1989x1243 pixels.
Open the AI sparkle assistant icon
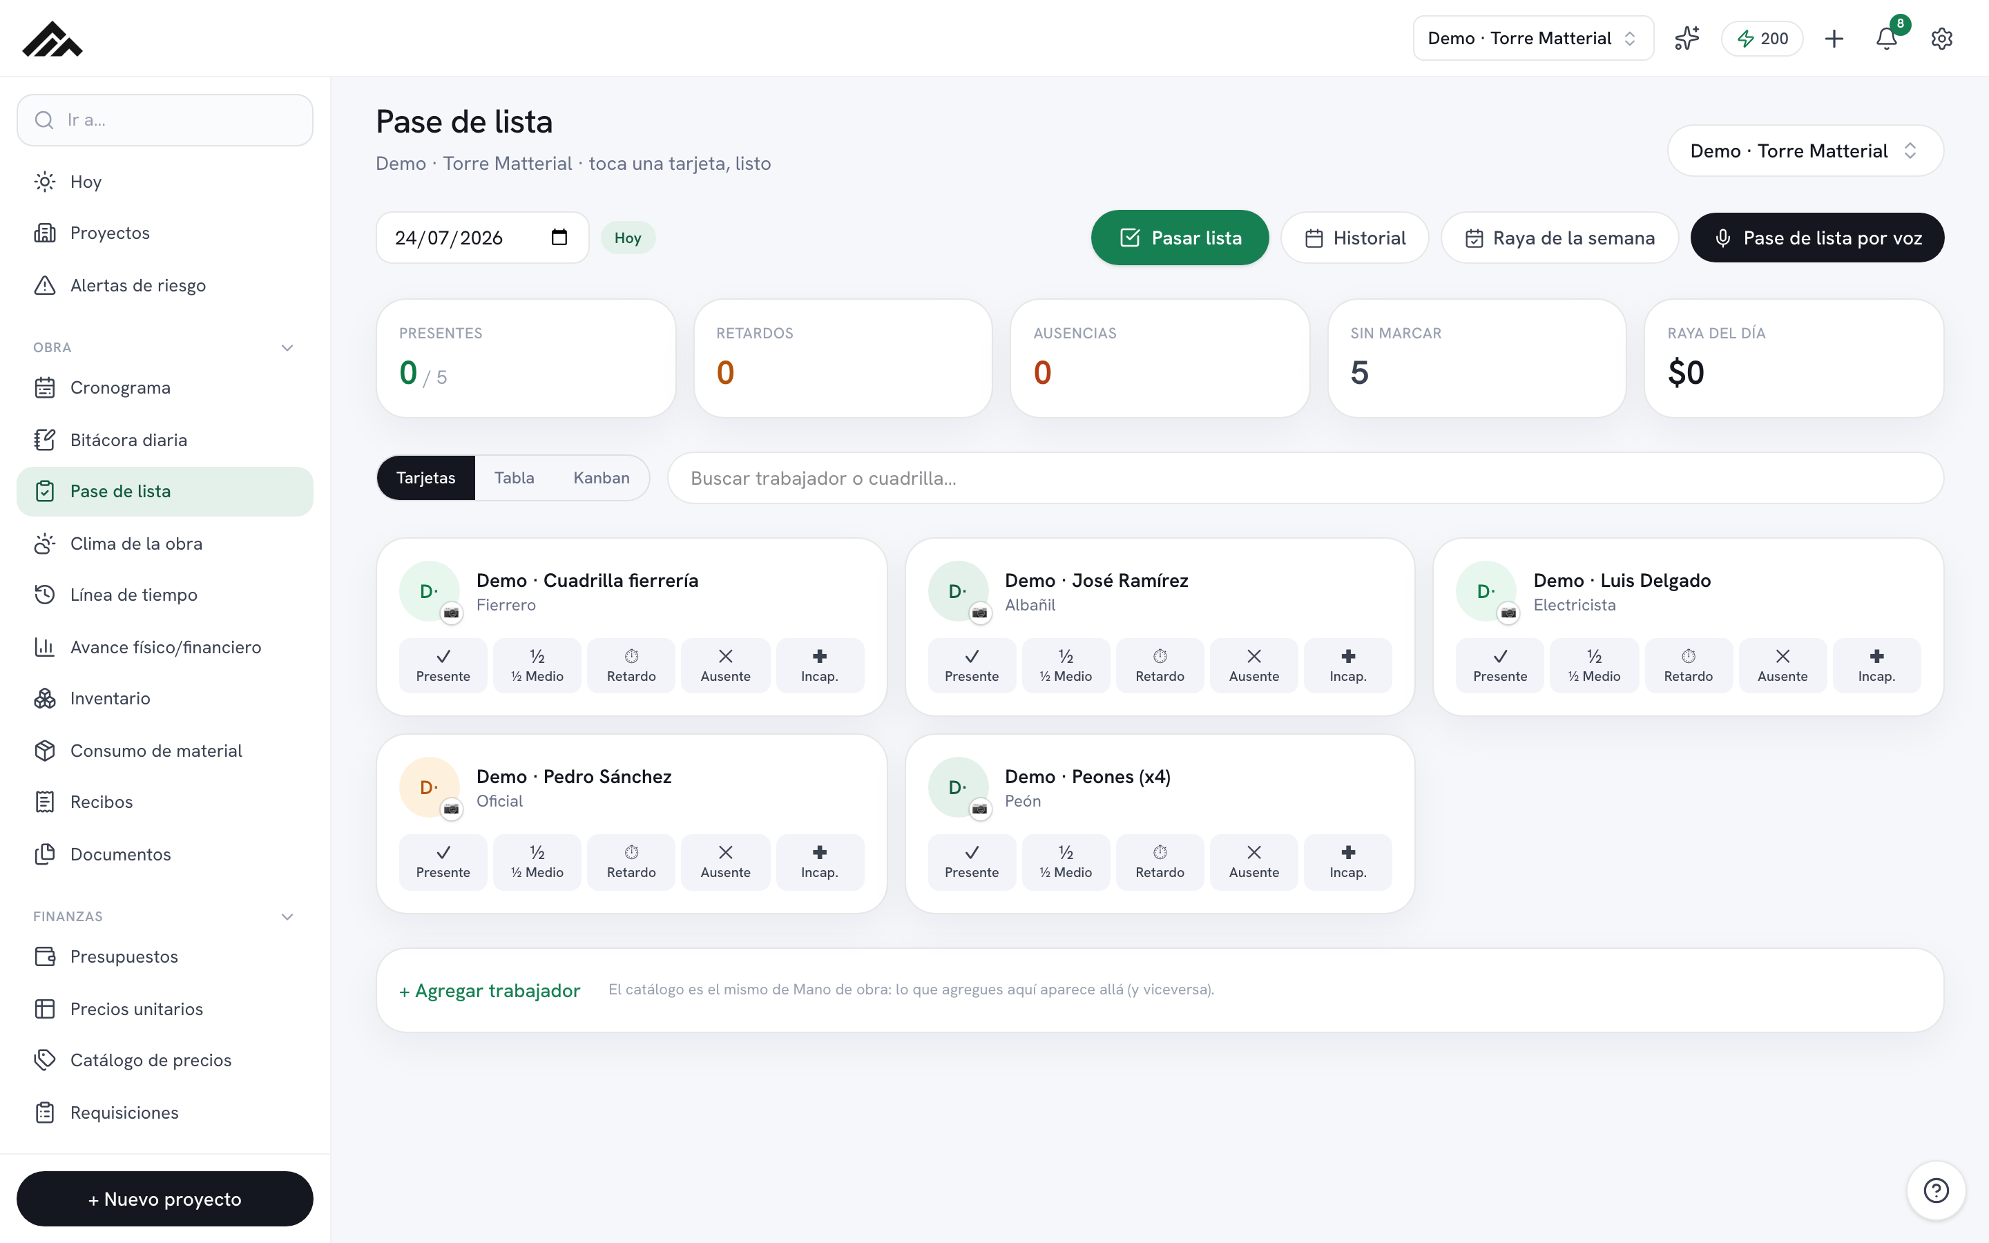tap(1687, 39)
